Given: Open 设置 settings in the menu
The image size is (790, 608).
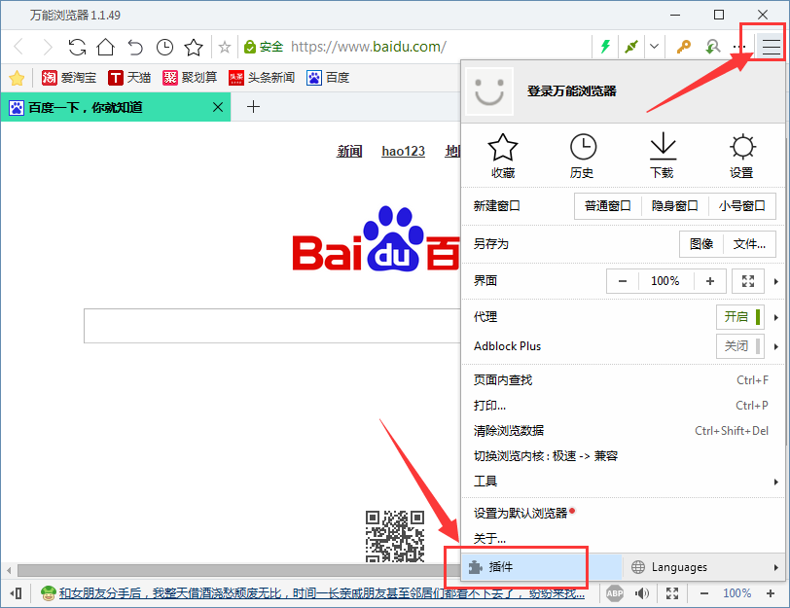Looking at the screenshot, I should click(x=742, y=157).
